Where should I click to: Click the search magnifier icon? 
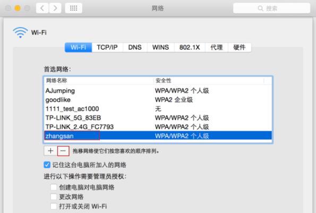pyautogui.click(x=260, y=9)
